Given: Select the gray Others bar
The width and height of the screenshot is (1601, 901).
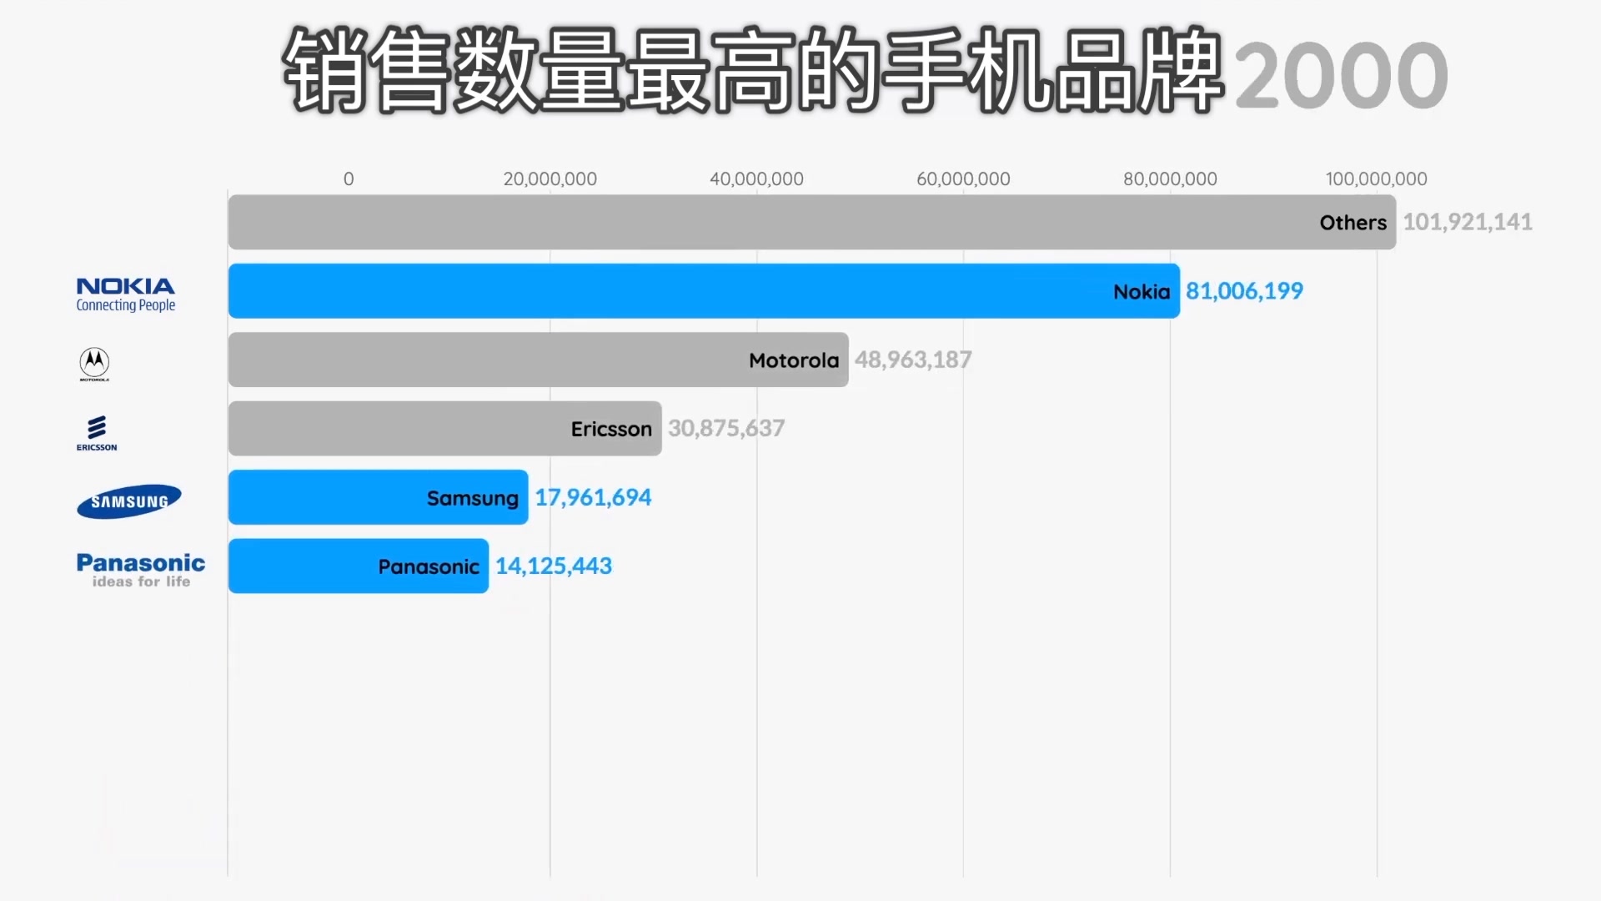Looking at the screenshot, I should (x=812, y=222).
